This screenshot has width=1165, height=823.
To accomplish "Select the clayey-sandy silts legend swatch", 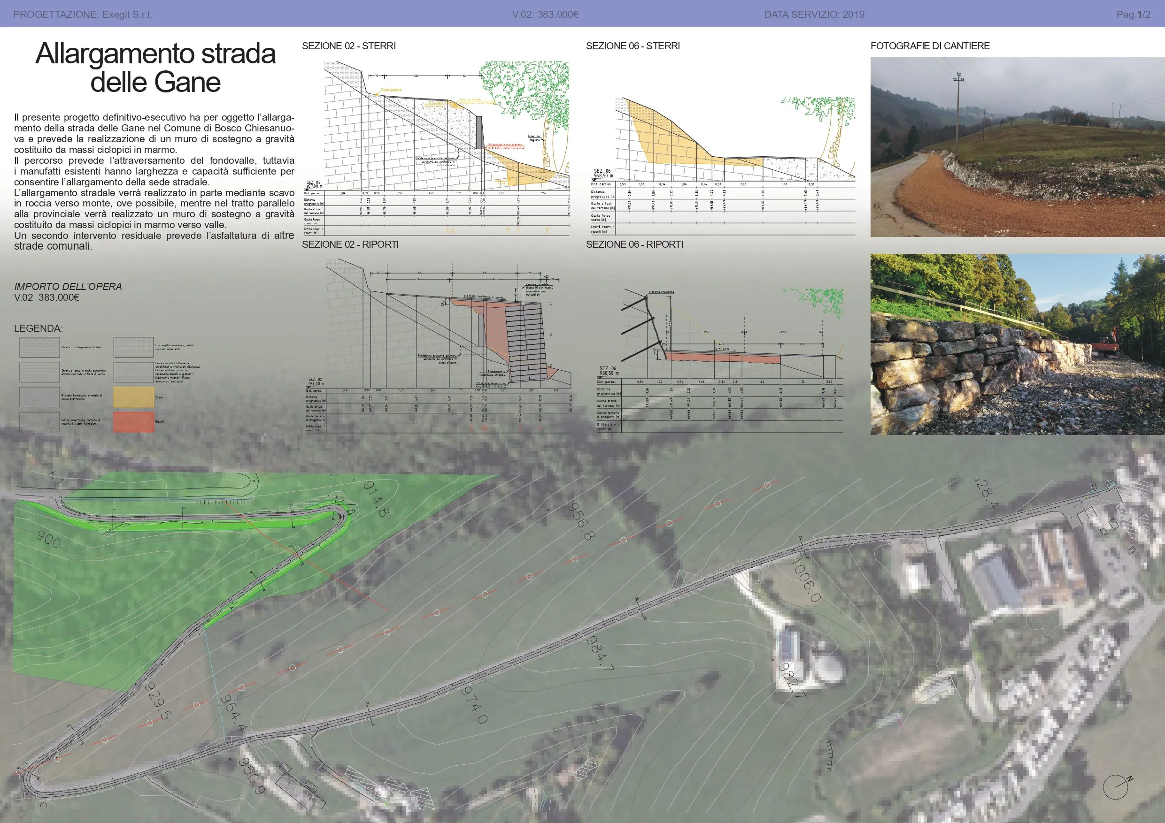I will [x=133, y=347].
